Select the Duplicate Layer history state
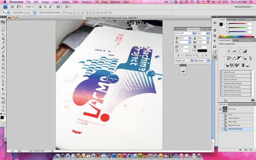The height and width of the screenshot is (160, 256). [234, 125]
